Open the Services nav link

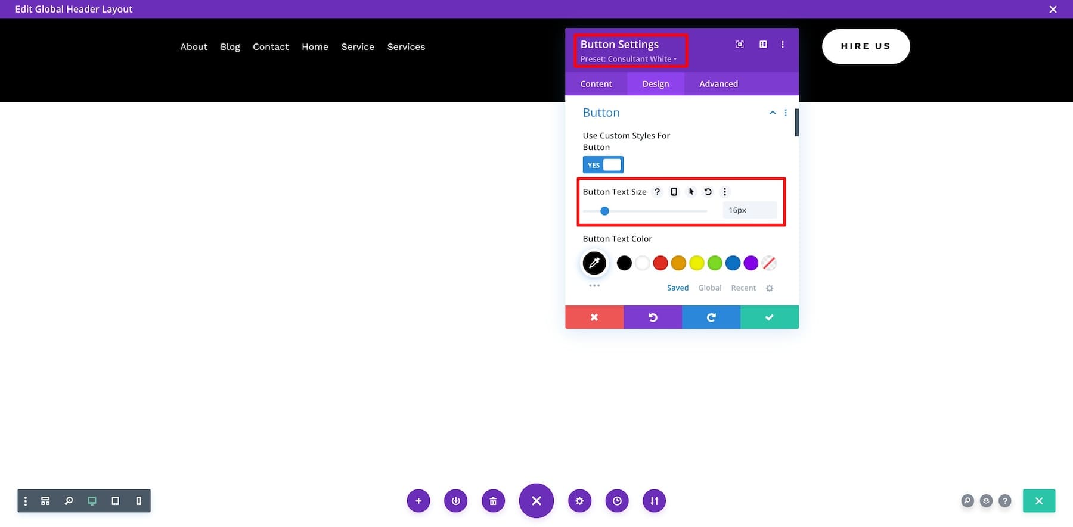406,46
